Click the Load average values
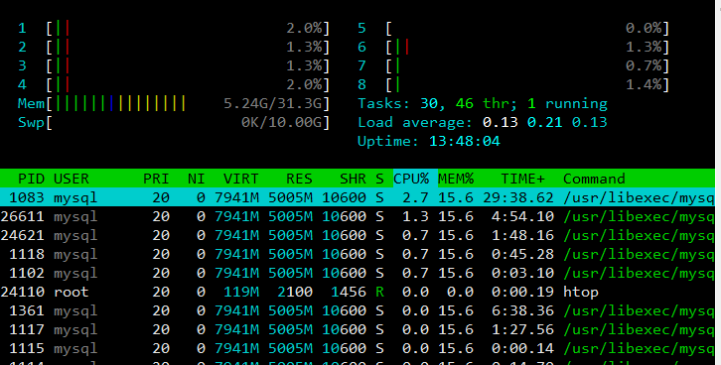Screen dimensions: 721x365 click(545, 122)
